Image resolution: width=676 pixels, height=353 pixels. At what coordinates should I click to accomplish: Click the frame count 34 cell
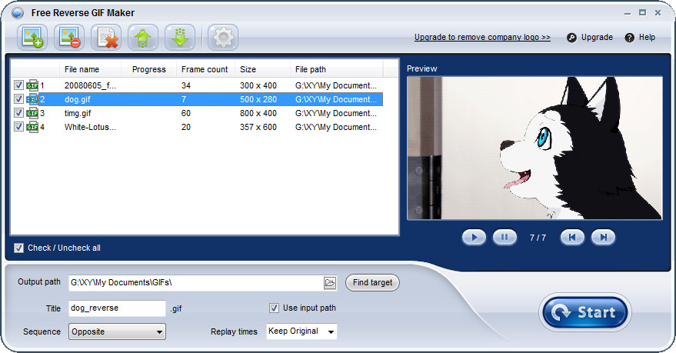click(186, 85)
